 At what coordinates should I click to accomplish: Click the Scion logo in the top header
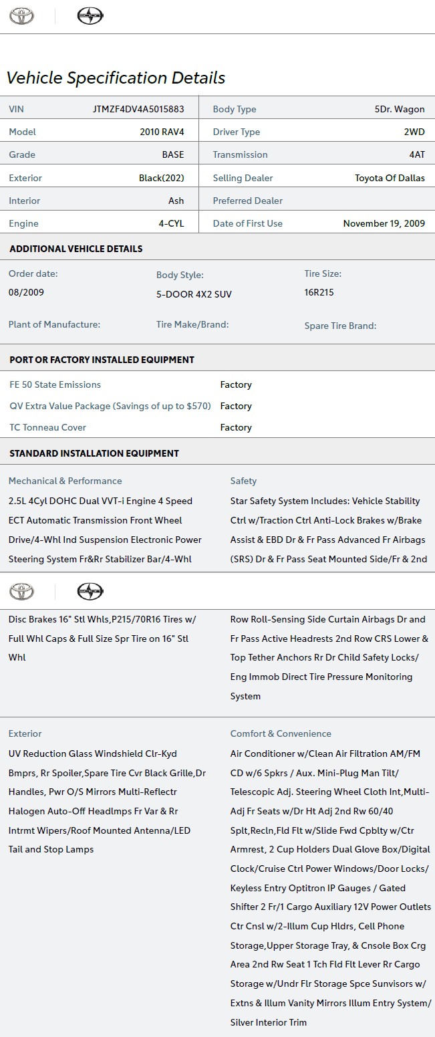click(x=90, y=17)
